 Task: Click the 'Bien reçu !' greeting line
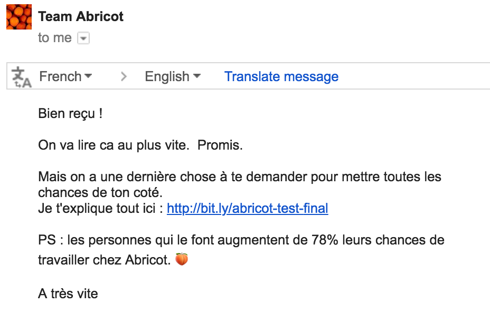pyautogui.click(x=70, y=113)
